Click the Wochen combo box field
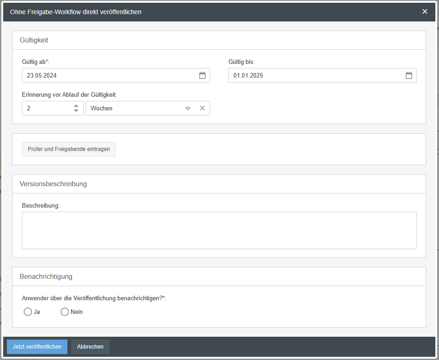Viewport: 439px width, 360px height. (x=134, y=109)
